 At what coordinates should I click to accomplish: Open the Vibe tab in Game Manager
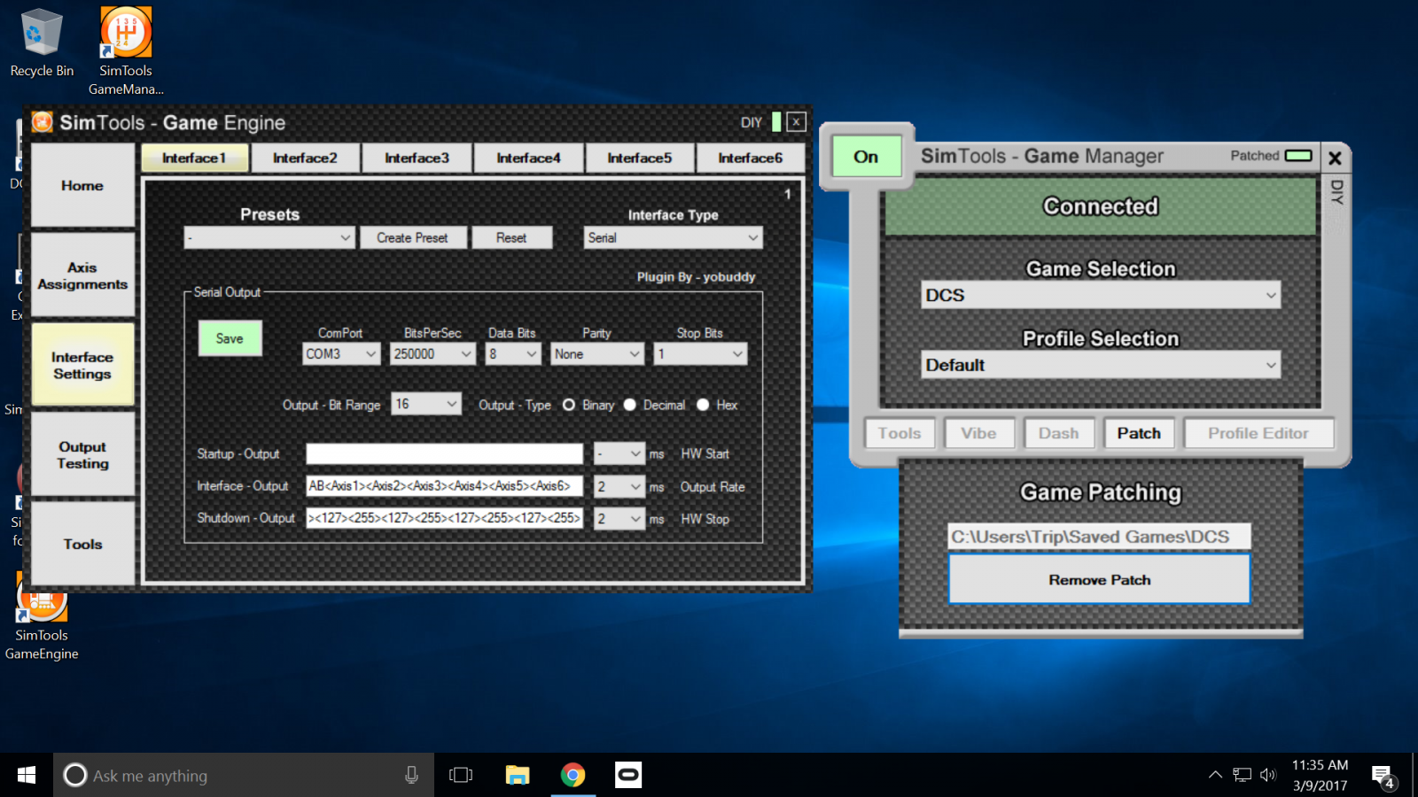[x=978, y=433]
